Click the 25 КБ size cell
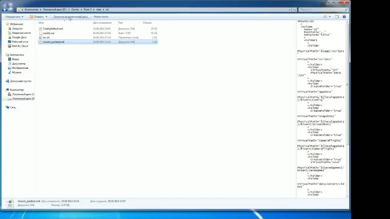The width and height of the screenshot is (390, 219). pyautogui.click(x=154, y=29)
